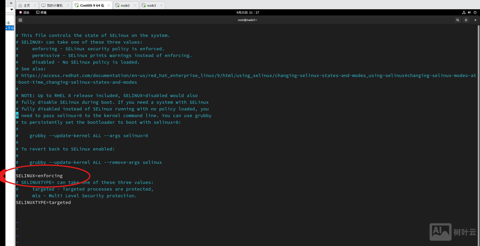Open the terminal hamburger menu

(466, 20)
